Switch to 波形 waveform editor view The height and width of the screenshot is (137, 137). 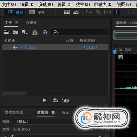point(15,12)
